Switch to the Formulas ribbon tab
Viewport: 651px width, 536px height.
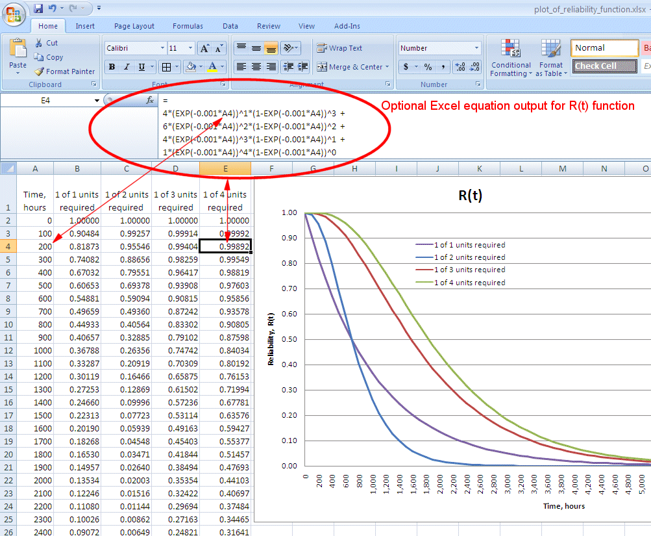point(187,26)
